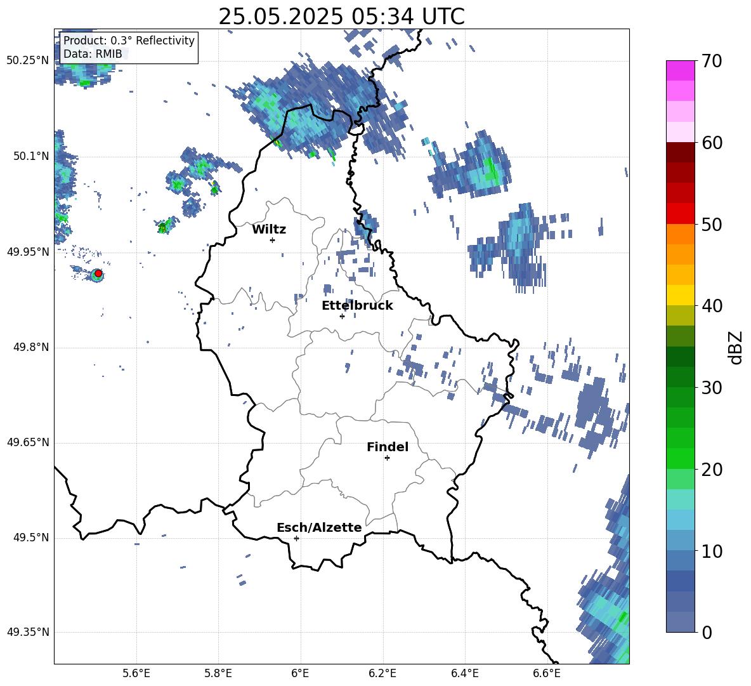
Task: Click 'Product: 0.3° Reflectivity' text
Action: (x=129, y=41)
